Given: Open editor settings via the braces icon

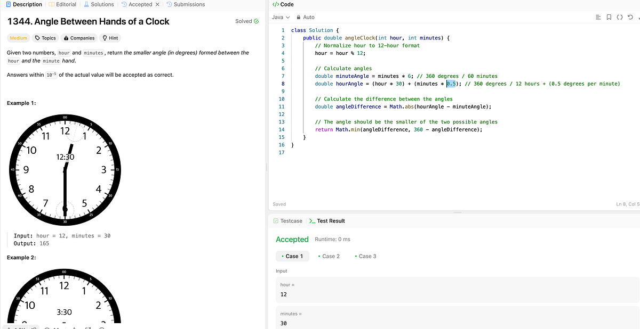Looking at the screenshot, I should point(620,17).
